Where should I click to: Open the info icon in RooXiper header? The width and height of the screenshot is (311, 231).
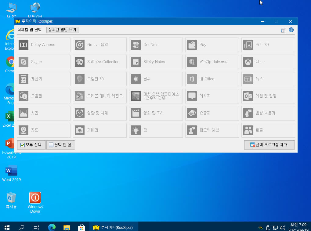click(291, 30)
